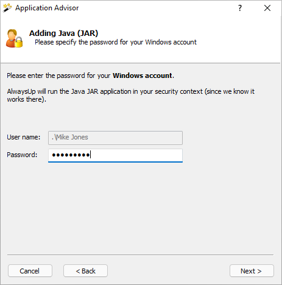This screenshot has width=282, height=285.
Task: Click the user with padlock icon
Action: pyautogui.click(x=14, y=38)
